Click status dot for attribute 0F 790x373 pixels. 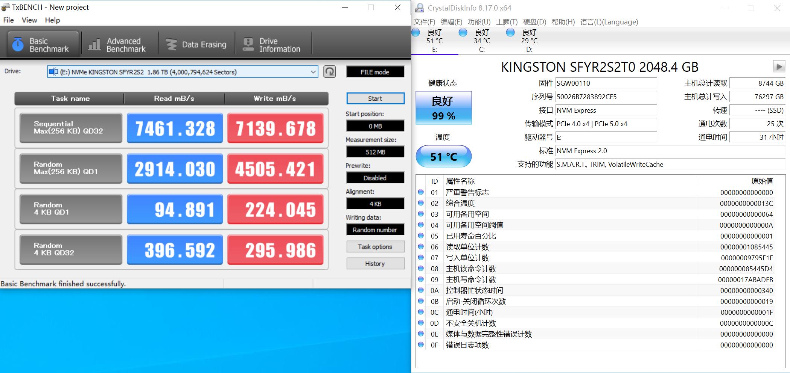(421, 344)
